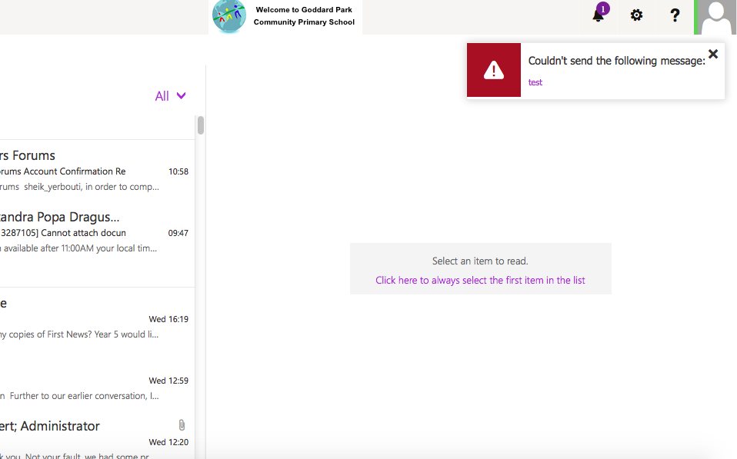Click the 'rs Forums' sender name

(x=27, y=155)
